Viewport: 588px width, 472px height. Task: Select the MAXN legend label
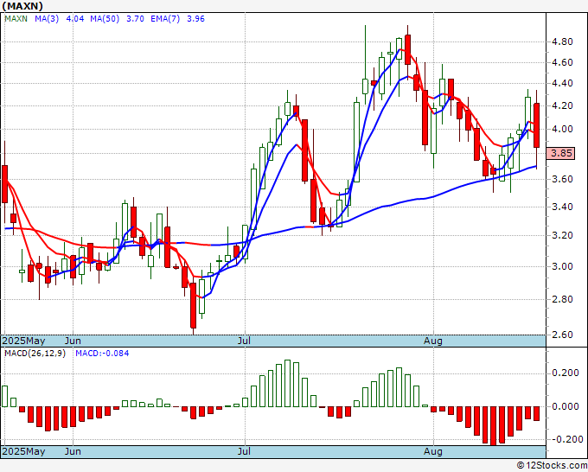[16, 19]
